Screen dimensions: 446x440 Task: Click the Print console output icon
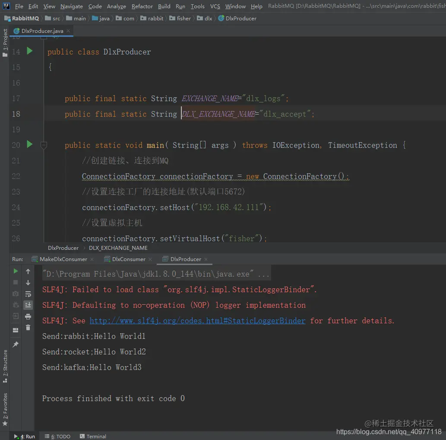[28, 316]
